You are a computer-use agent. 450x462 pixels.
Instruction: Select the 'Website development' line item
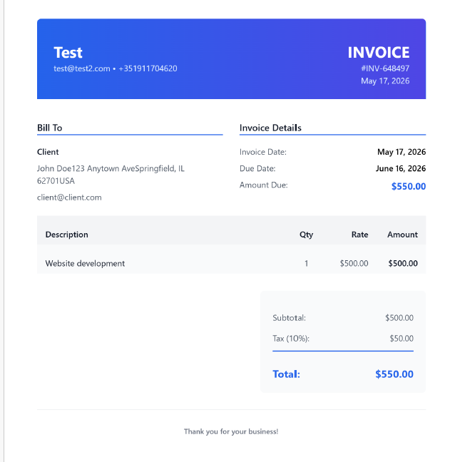pos(85,263)
